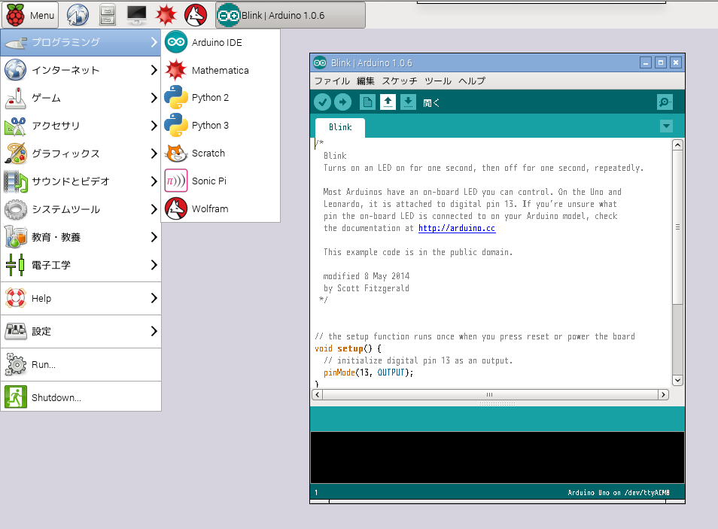Click the console divider grip handle

tap(497, 404)
